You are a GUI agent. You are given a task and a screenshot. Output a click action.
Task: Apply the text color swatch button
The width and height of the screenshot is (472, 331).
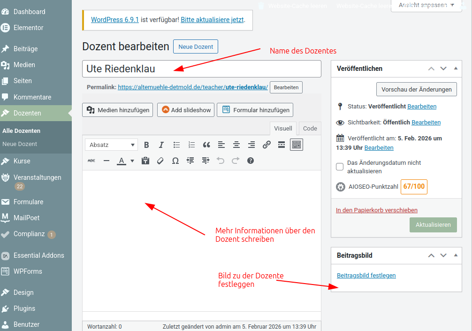(x=122, y=161)
